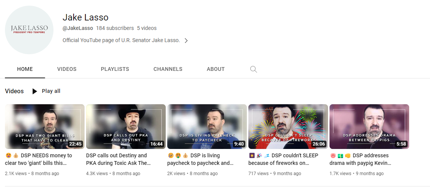
Task: Click the 22:45 duration badge
Action: pyautogui.click(x=75, y=144)
